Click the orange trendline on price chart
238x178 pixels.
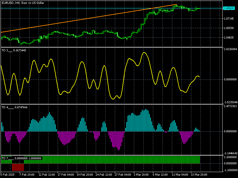(x=89, y=18)
